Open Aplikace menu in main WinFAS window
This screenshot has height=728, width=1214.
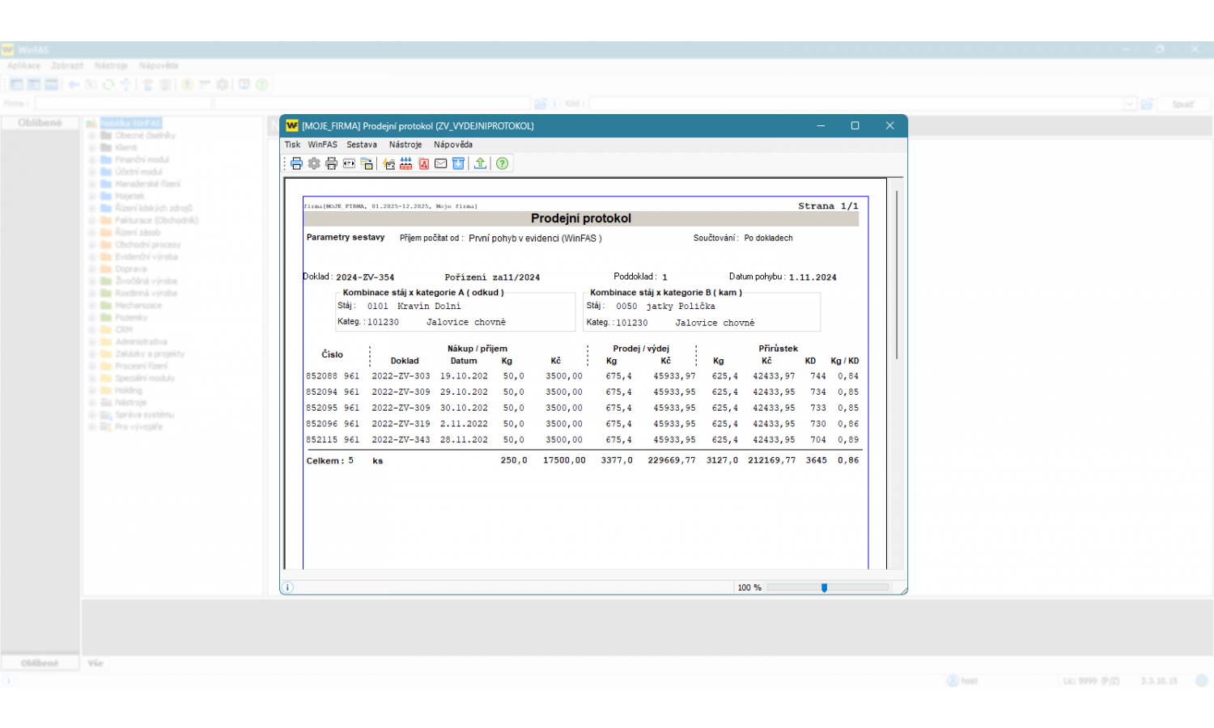tap(23, 66)
